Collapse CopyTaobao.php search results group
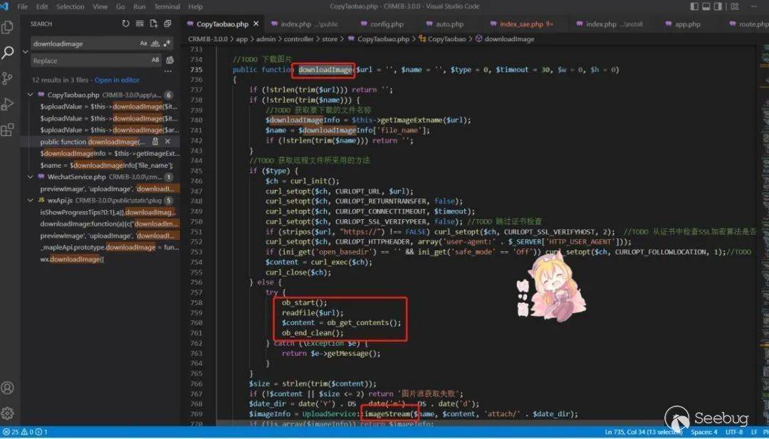 31,95
